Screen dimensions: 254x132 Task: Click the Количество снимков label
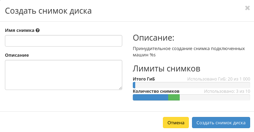coord(156,91)
